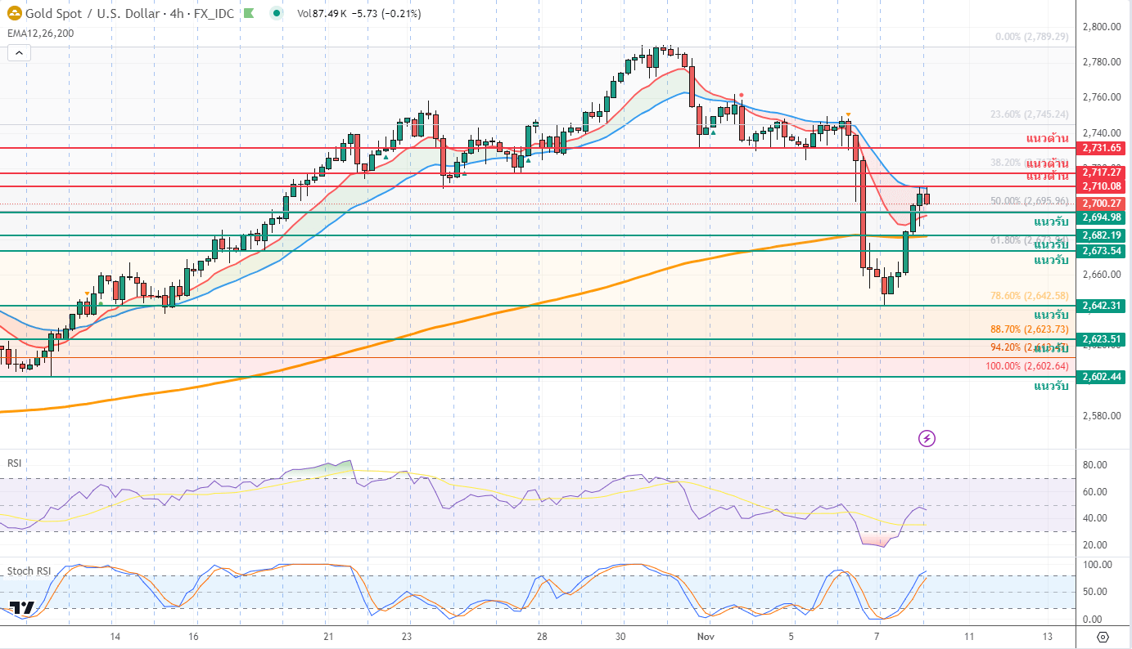Click the green flag icon beside FX_IDC
Screen dimensions: 1132x649
[x=250, y=13]
